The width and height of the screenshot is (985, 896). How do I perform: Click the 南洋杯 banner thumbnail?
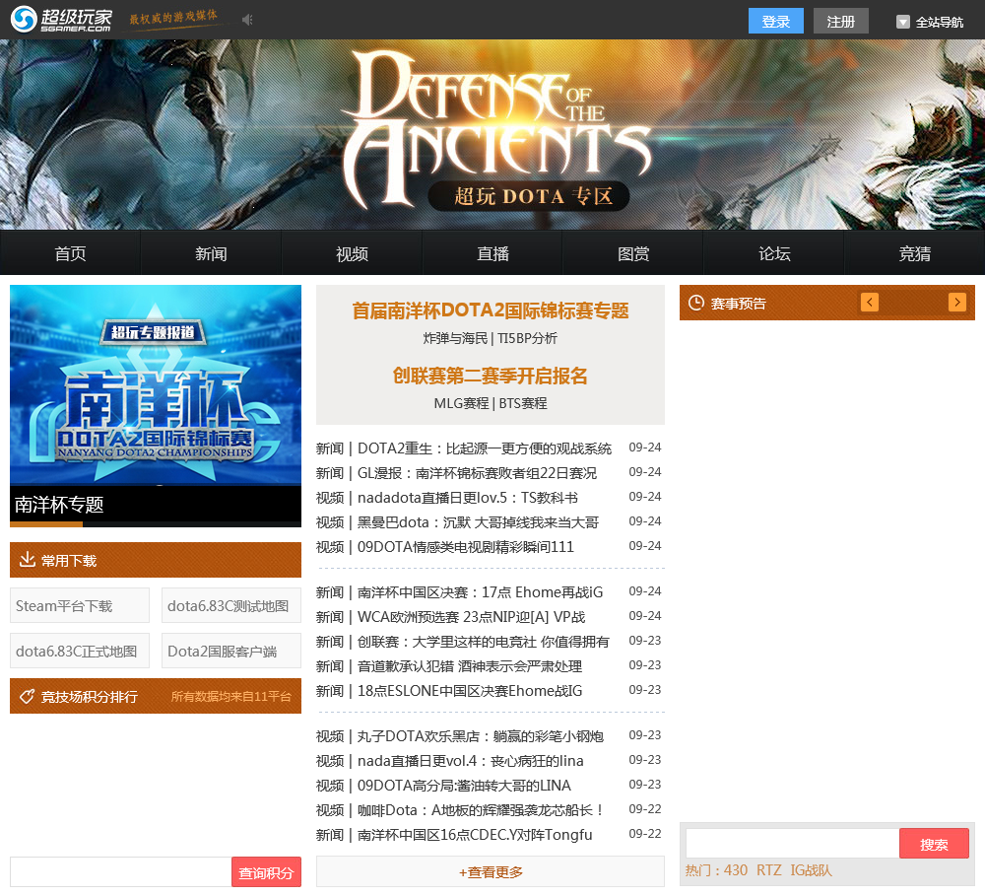tap(156, 384)
